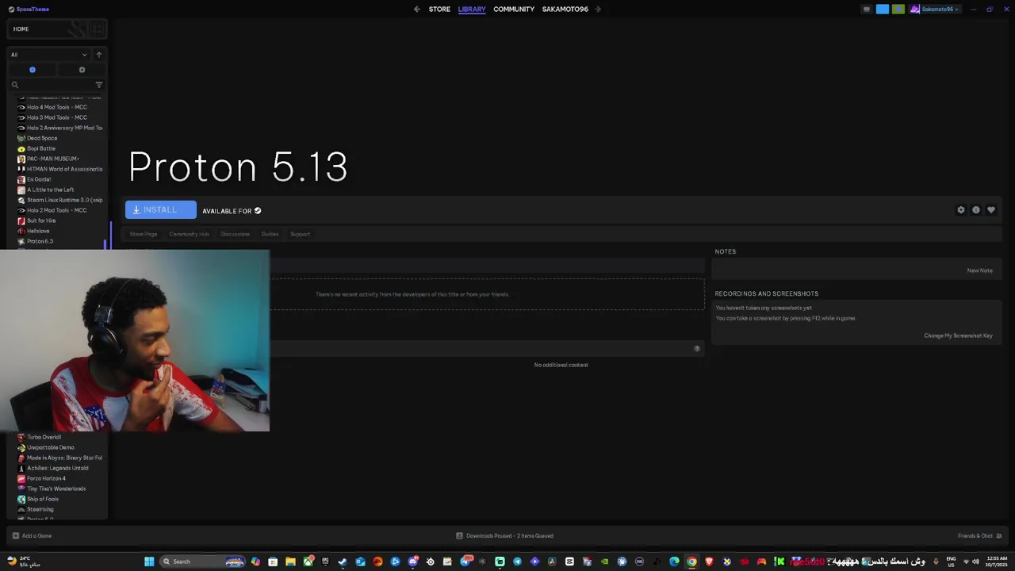Select Suit for Hire in library
The image size is (1015, 571).
pyautogui.click(x=41, y=220)
